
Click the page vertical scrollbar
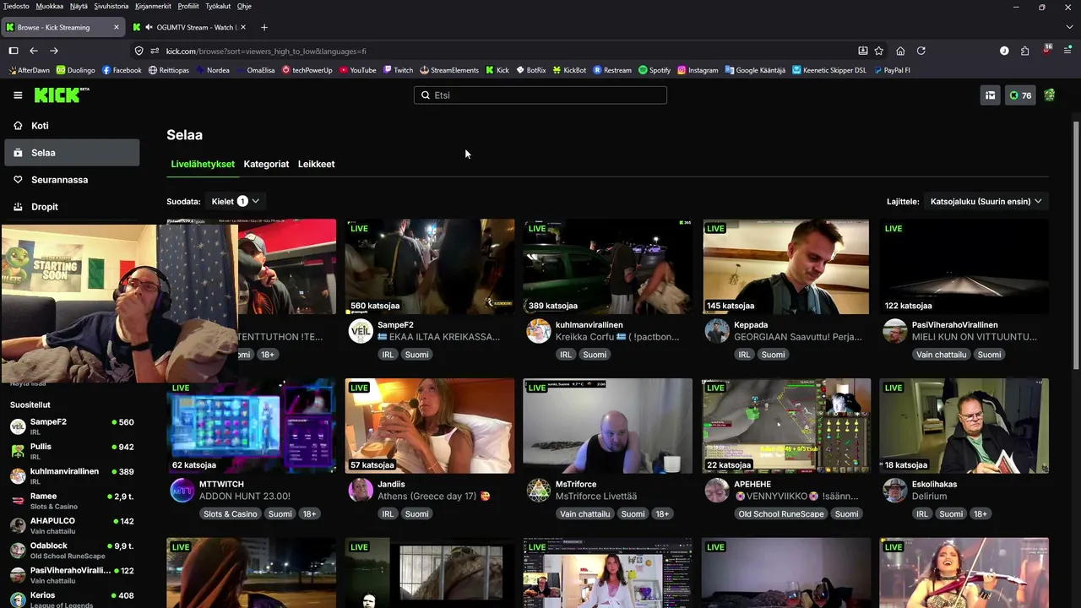click(x=1076, y=245)
